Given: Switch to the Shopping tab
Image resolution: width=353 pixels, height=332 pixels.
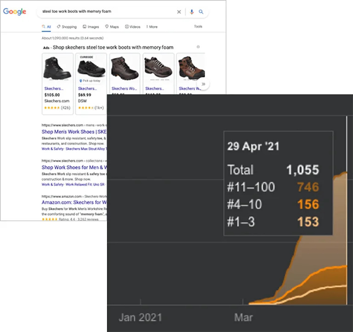Looking at the screenshot, I should pyautogui.click(x=67, y=27).
